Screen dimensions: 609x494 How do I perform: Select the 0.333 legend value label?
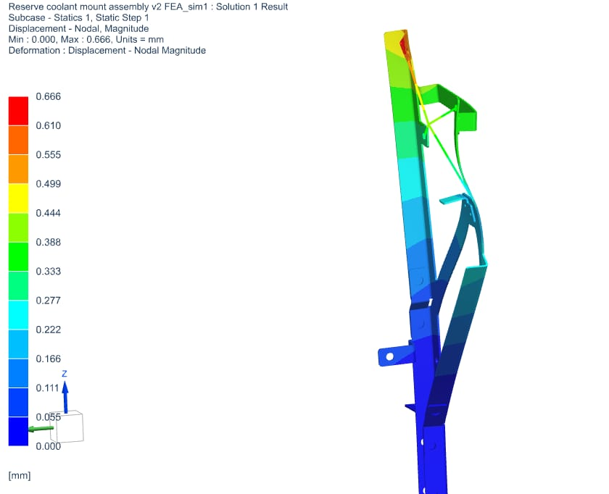pyautogui.click(x=48, y=272)
